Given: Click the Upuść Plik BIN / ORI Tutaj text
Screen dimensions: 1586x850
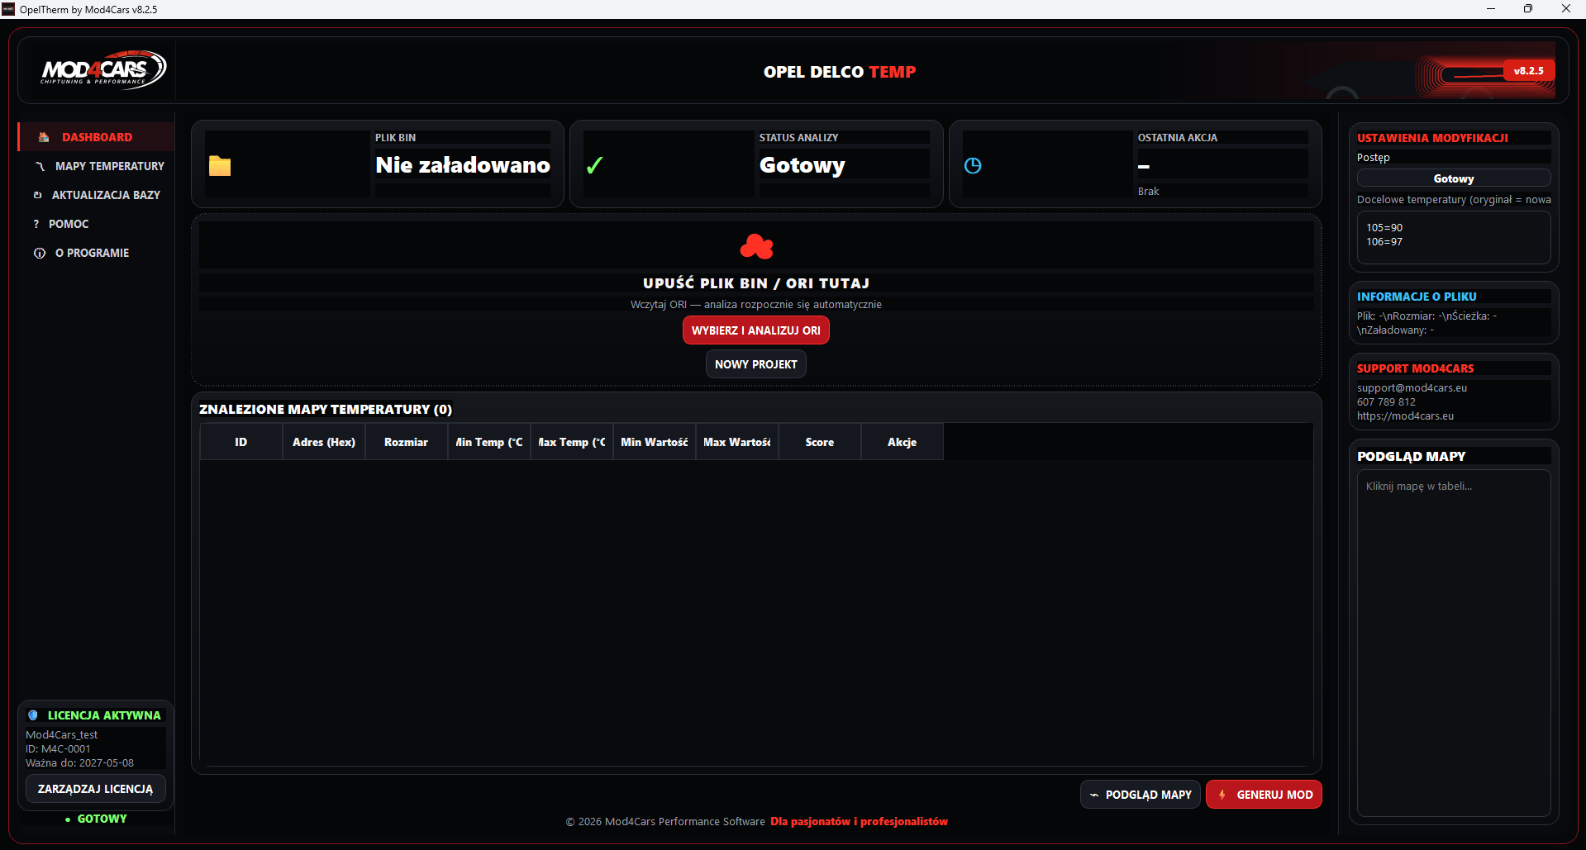Looking at the screenshot, I should click(x=756, y=283).
